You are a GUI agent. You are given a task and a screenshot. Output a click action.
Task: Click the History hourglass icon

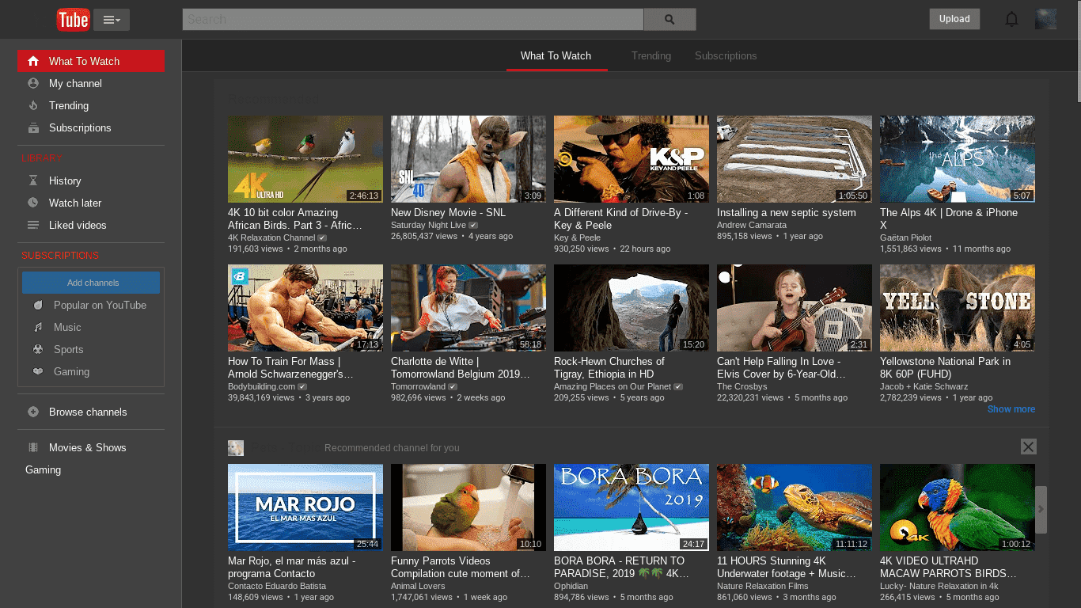33,180
